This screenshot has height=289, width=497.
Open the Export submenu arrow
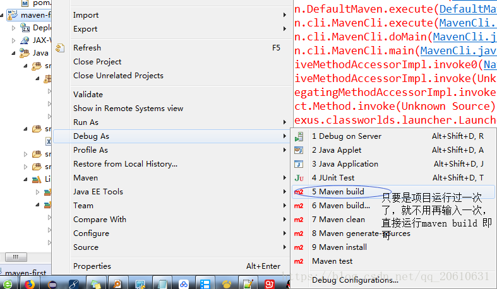pos(285,29)
